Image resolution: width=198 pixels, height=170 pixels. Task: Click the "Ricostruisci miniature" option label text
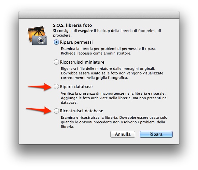click(x=82, y=62)
